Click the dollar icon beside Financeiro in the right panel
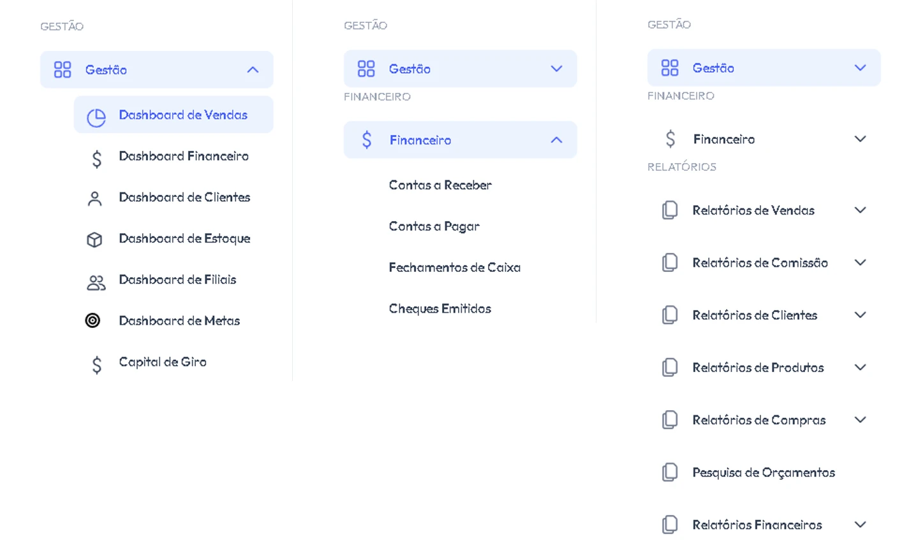Viewport: 918px width, 542px height. click(670, 138)
